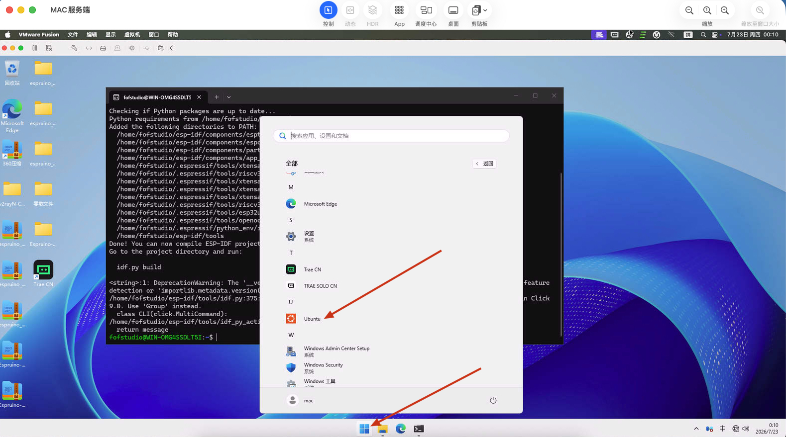The image size is (786, 437).
Task: Click the power button in Start menu
Action: 493,400
